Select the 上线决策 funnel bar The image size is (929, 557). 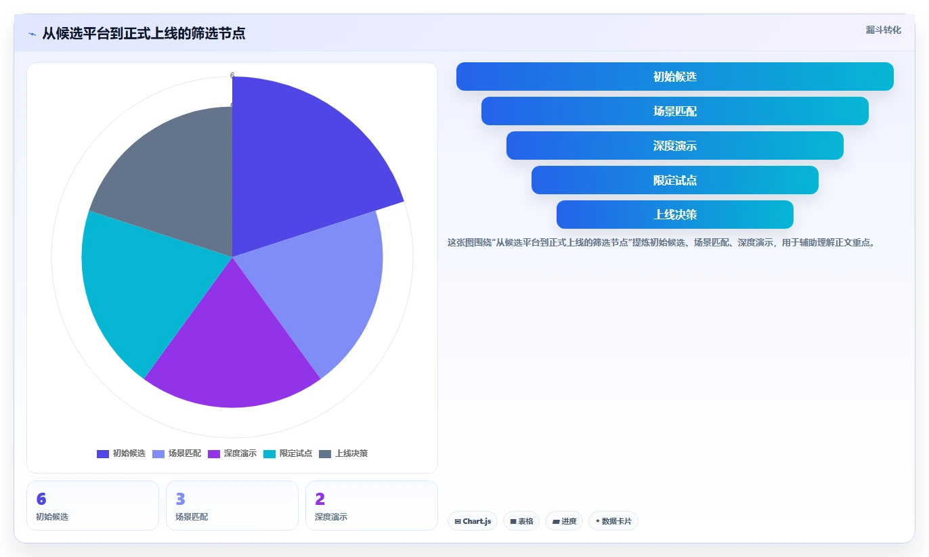point(675,215)
